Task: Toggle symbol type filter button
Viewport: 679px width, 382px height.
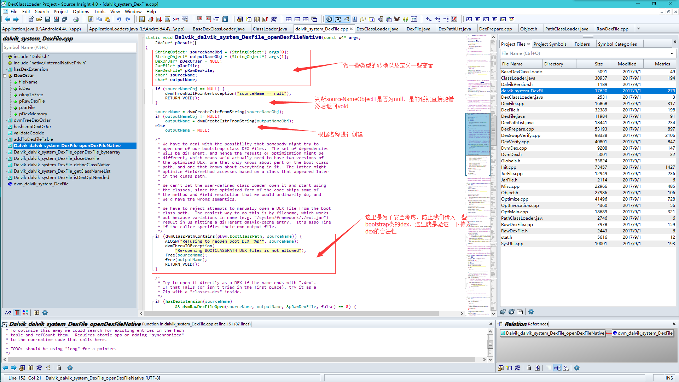Action: (25, 313)
